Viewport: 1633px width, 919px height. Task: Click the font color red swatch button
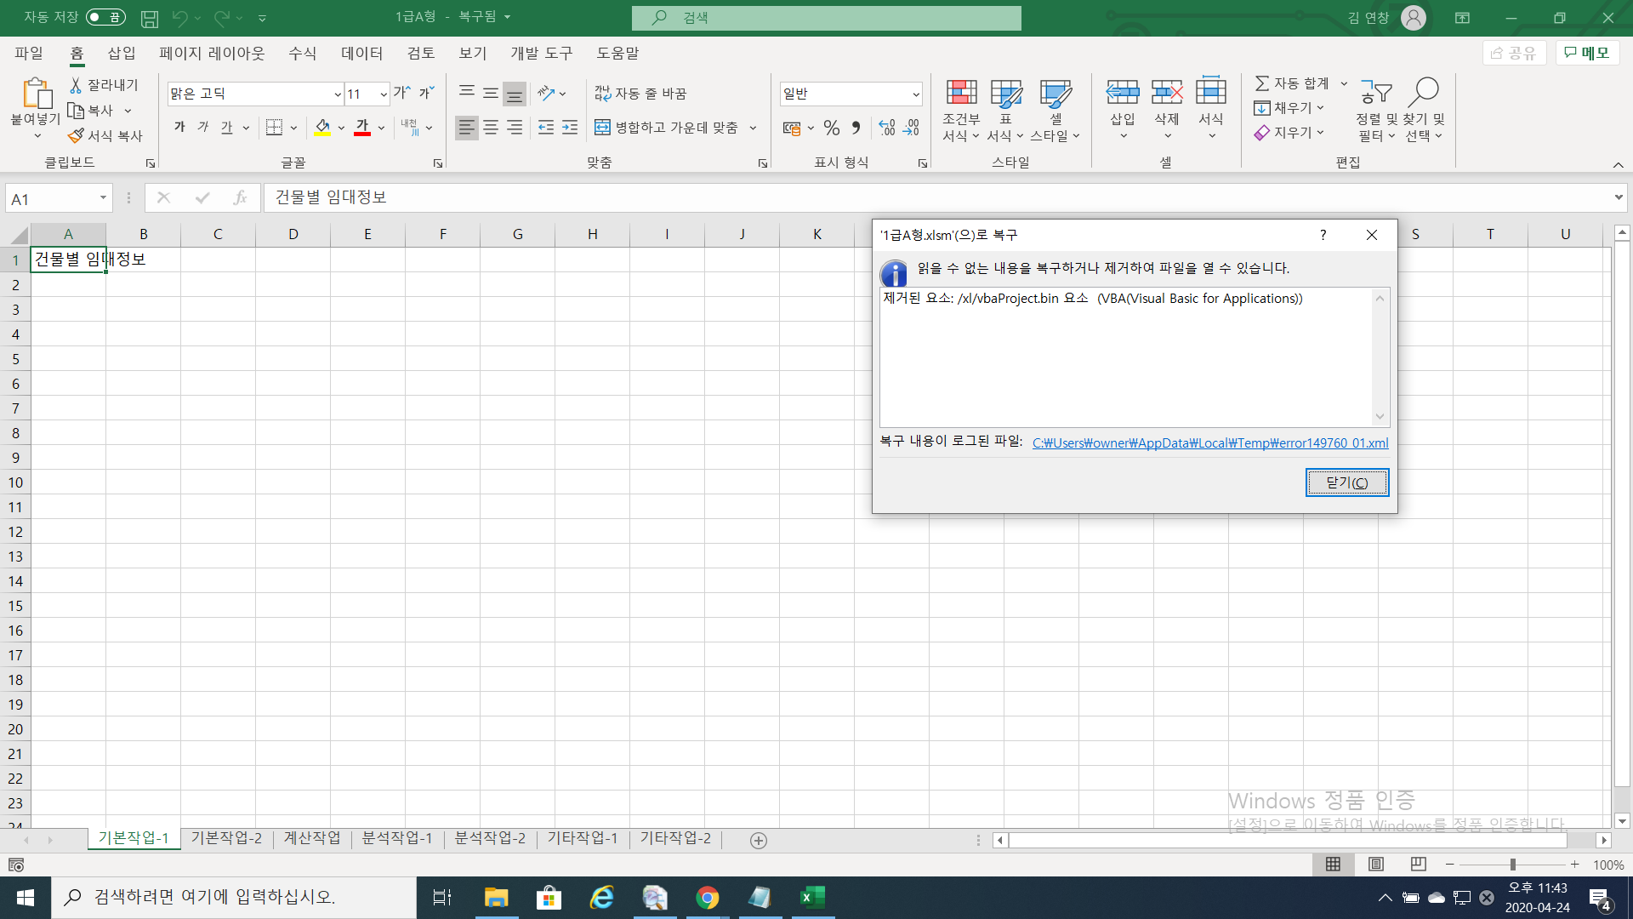pyautogui.click(x=362, y=128)
